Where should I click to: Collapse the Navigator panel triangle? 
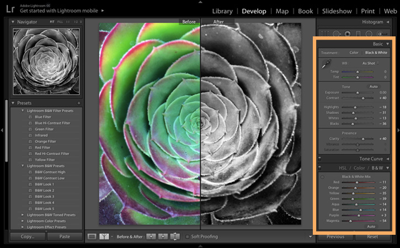click(x=13, y=22)
